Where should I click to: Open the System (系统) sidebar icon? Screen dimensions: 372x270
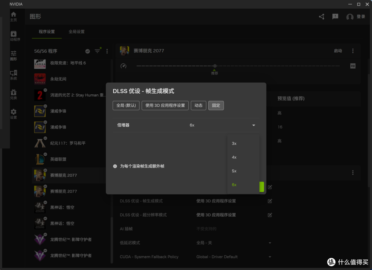[x=13, y=73]
